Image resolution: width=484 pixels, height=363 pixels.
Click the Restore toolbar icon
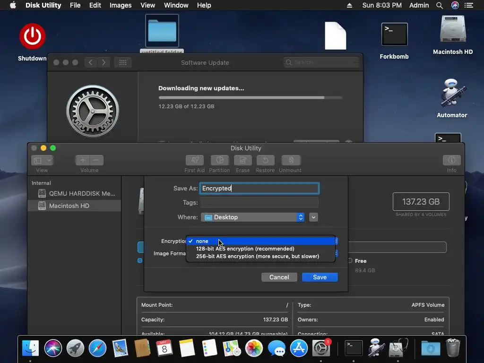265,160
